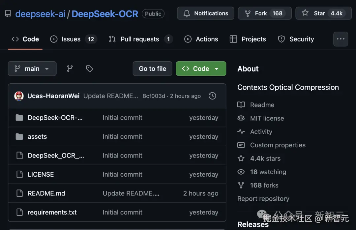
Task: Expand the main branch dropdown
Action: [32, 69]
